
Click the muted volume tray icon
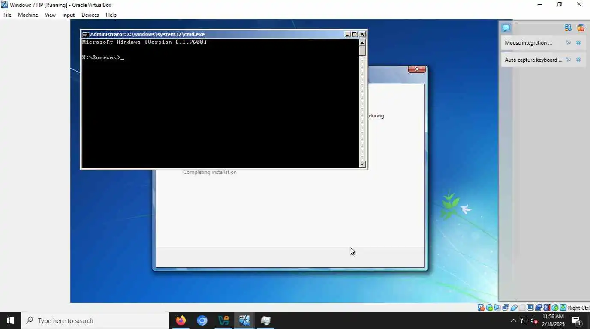[534, 320]
